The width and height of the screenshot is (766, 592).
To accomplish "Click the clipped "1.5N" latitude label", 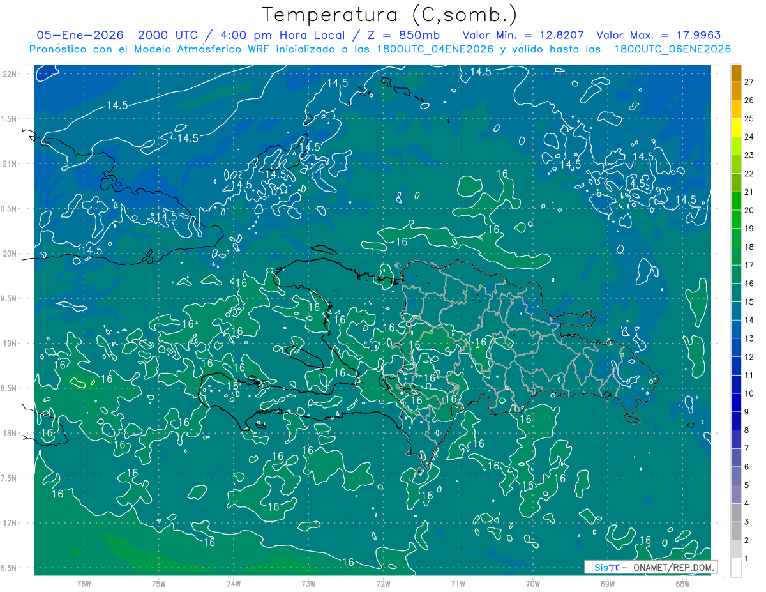I will pyautogui.click(x=9, y=119).
